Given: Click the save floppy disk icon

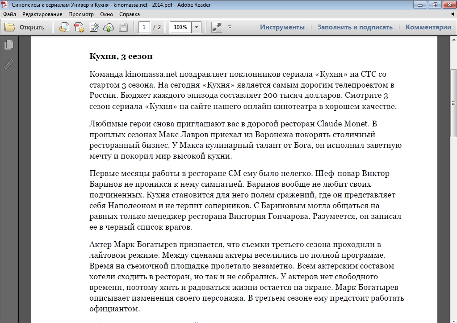Looking at the screenshot, I should pyautogui.click(x=123, y=27).
